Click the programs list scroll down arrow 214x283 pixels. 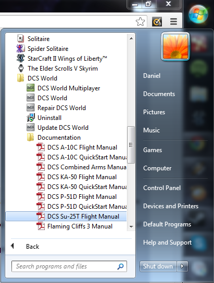[131, 227]
